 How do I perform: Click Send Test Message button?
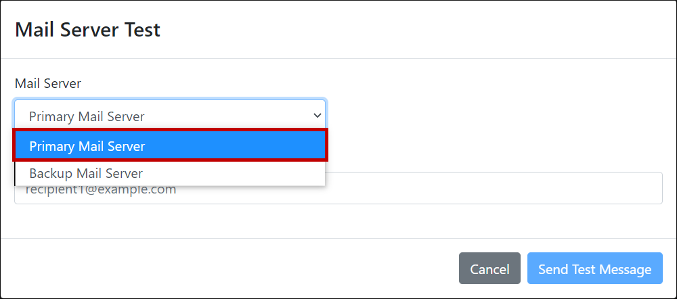[x=594, y=269]
